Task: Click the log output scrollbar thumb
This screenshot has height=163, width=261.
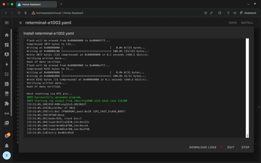Action: click(247, 135)
